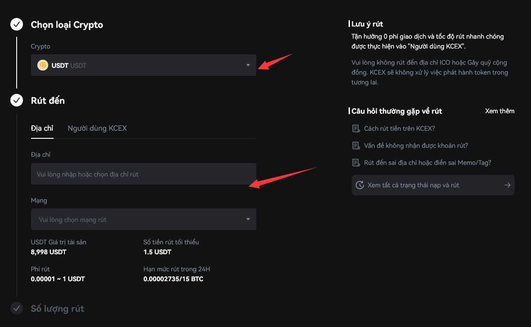Click document icon beside Vấn đề không nhận

coord(356,146)
